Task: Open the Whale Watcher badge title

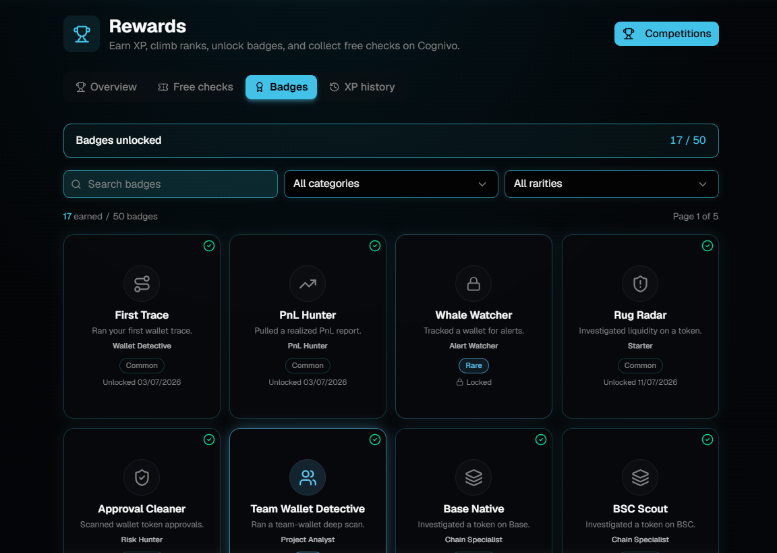Action: coord(473,315)
